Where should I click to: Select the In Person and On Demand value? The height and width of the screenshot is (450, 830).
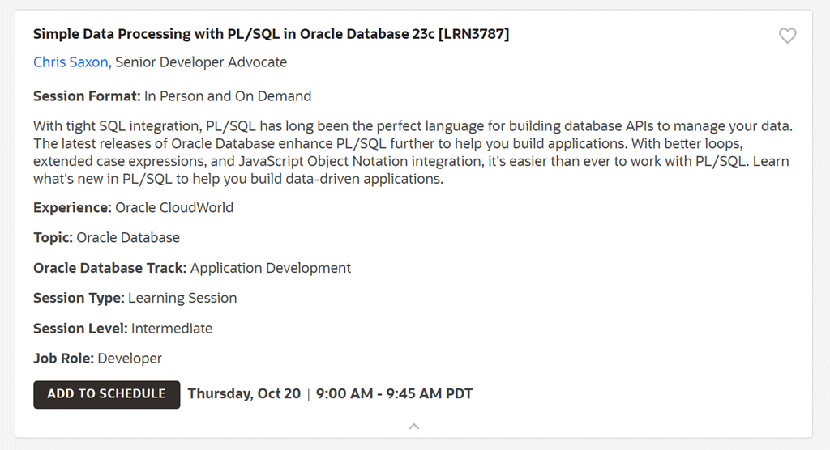tap(228, 96)
